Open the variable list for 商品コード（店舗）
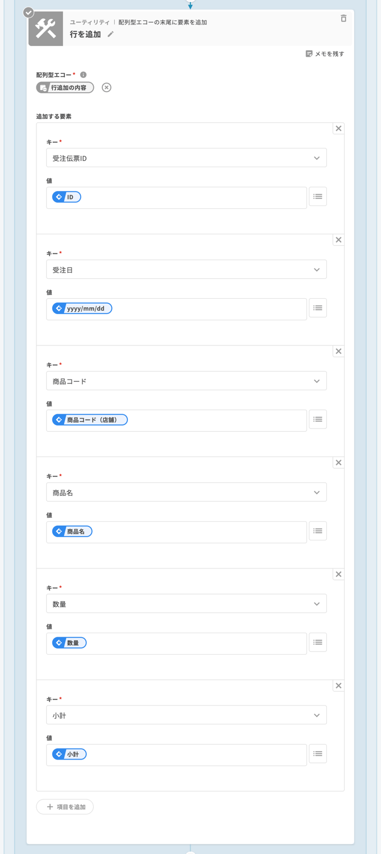Image resolution: width=381 pixels, height=854 pixels. point(318,419)
